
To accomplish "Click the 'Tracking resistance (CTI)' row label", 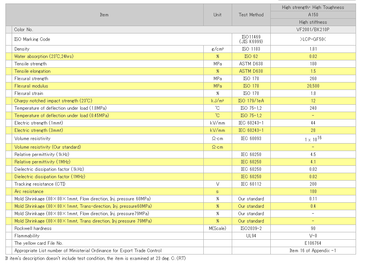I will [41, 184].
